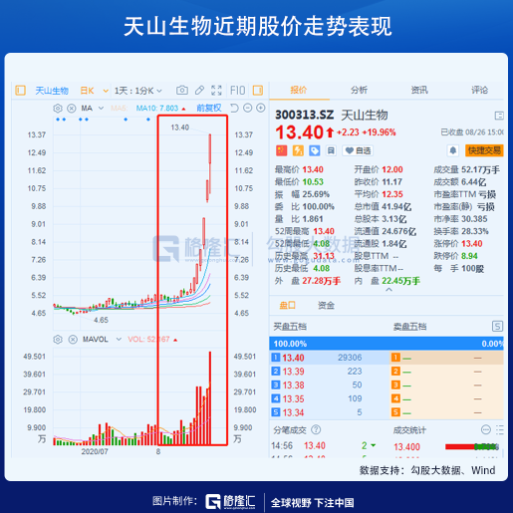Toggle MA10 line arrow
Viewport: 513px width, 513px height.
pyautogui.click(x=183, y=109)
